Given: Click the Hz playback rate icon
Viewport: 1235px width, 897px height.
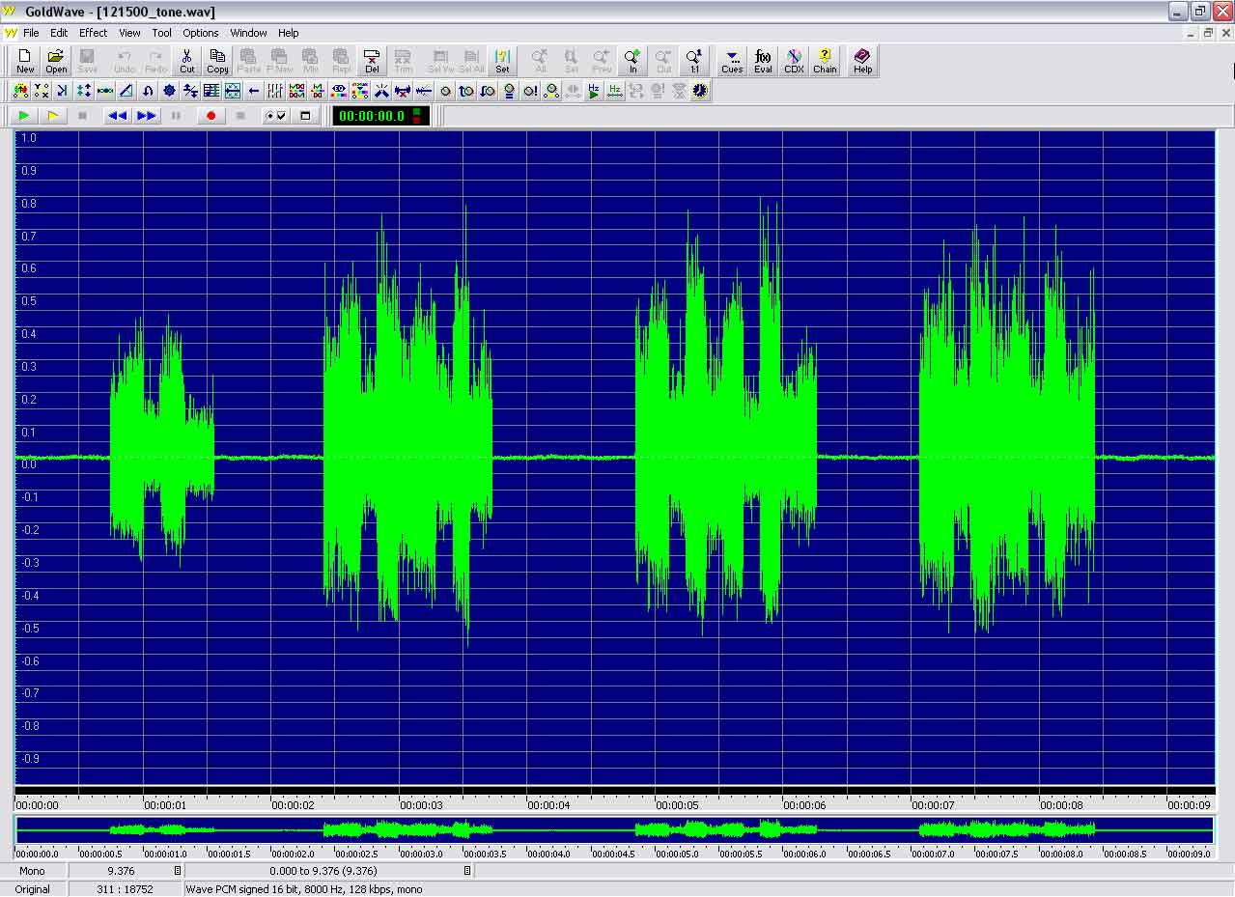Looking at the screenshot, I should tap(594, 91).
